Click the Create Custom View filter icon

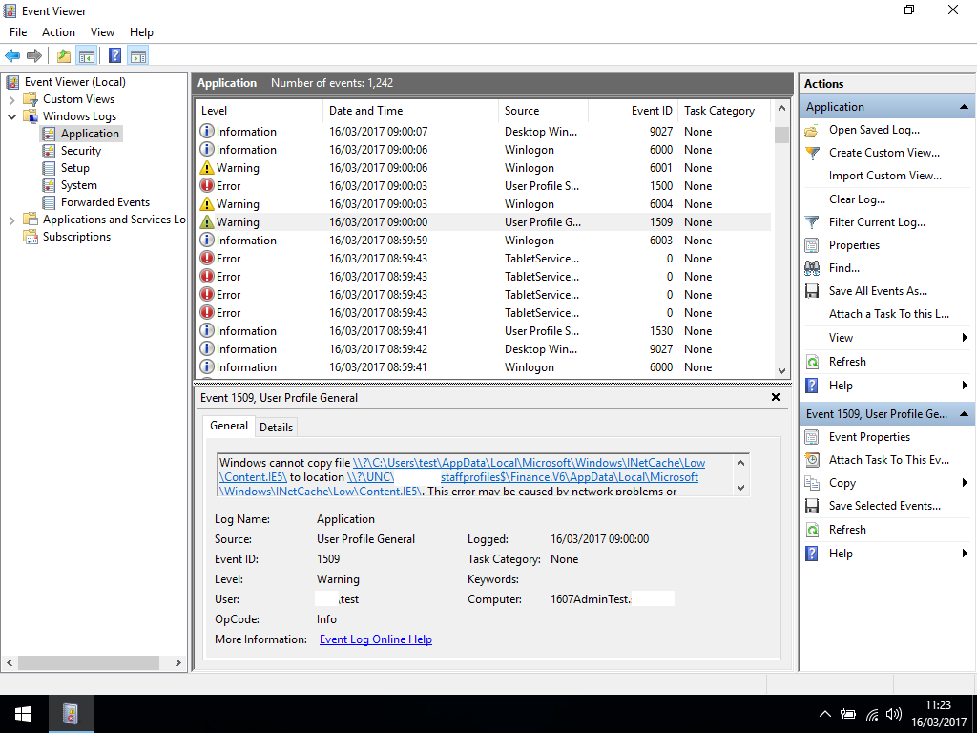click(x=811, y=152)
